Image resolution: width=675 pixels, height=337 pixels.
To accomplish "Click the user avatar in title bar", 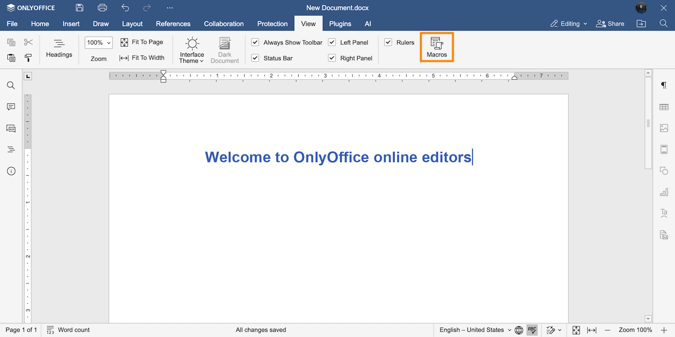I will point(641,8).
